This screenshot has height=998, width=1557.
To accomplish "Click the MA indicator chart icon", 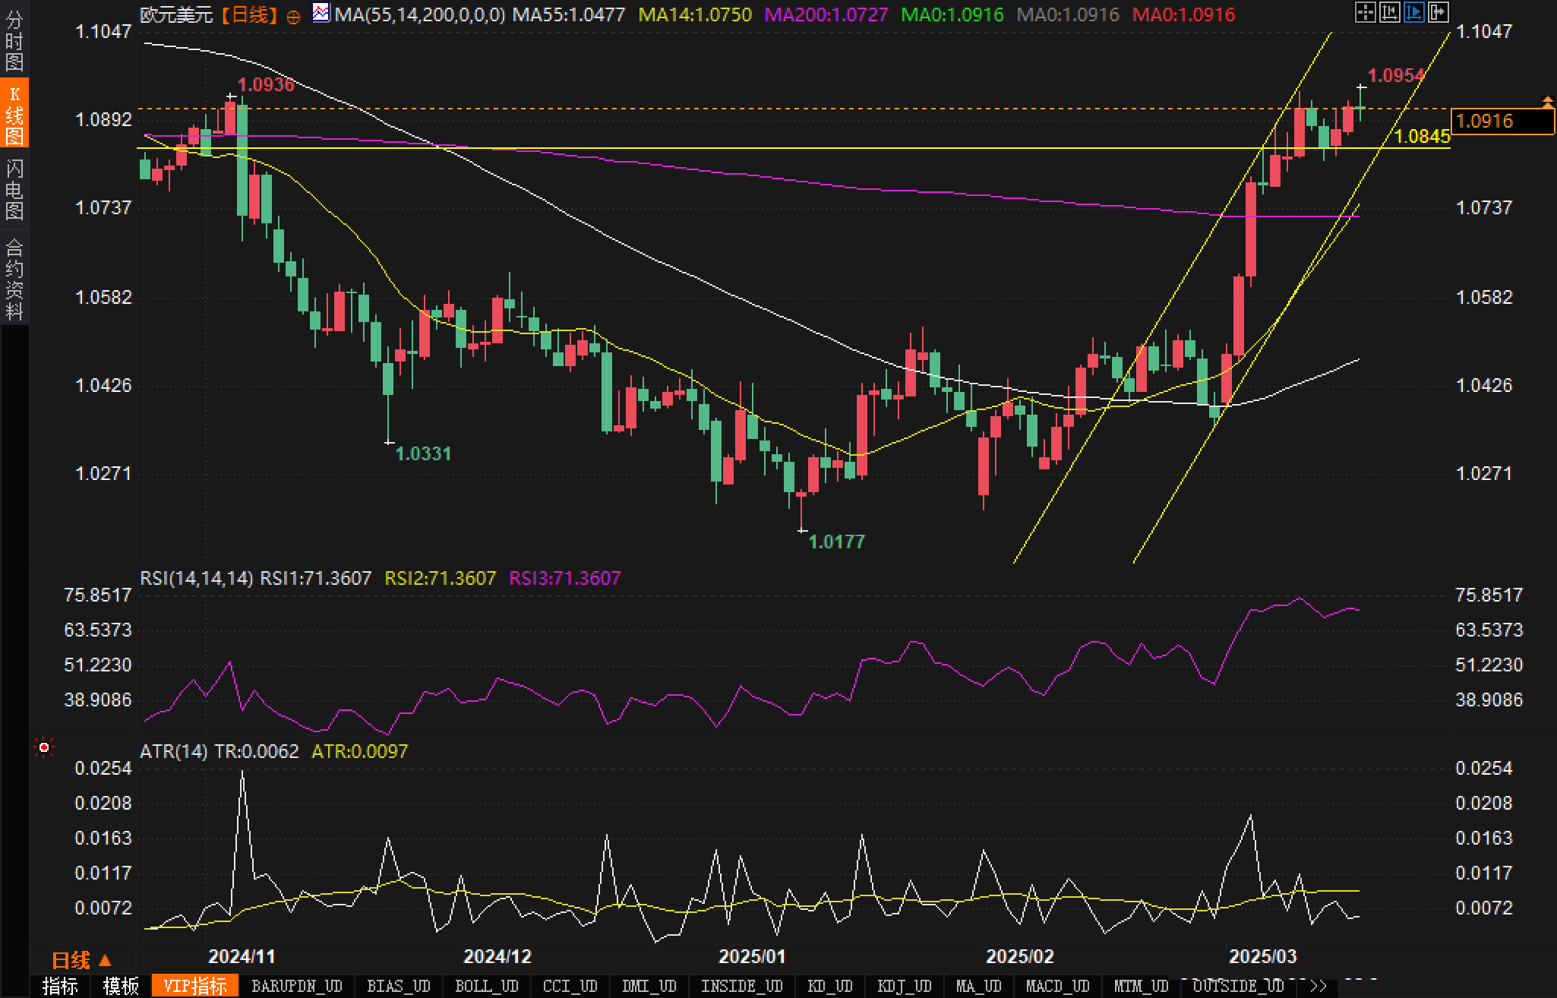I will (321, 12).
